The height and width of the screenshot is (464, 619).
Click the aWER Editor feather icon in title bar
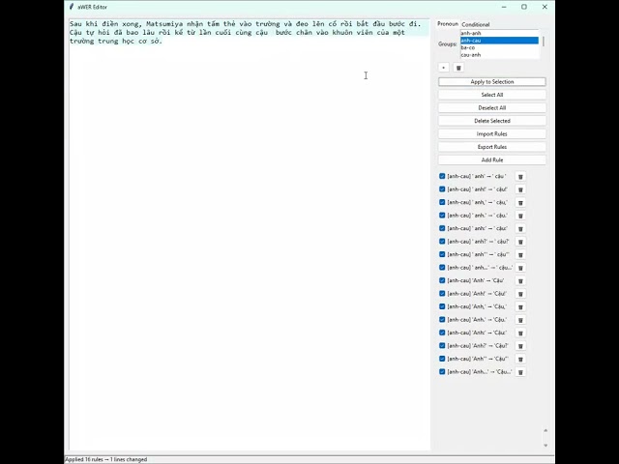tap(72, 7)
